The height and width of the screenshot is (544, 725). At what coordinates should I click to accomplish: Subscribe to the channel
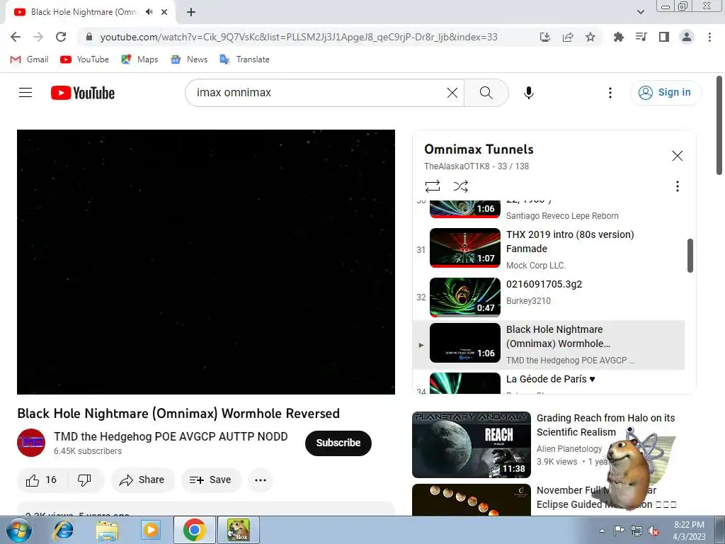338,443
